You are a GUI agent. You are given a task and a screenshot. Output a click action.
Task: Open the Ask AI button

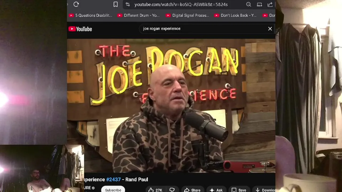(216, 190)
